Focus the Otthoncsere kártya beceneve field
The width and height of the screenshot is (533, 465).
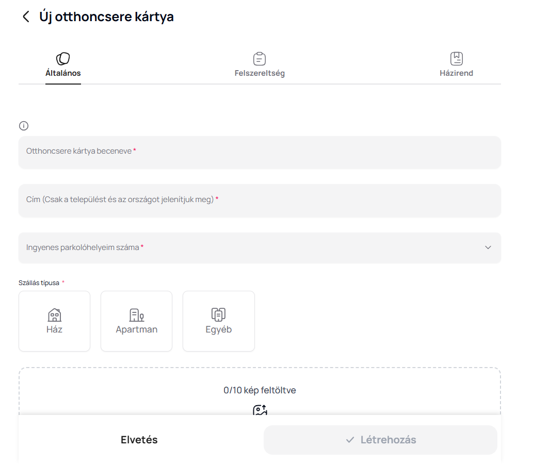260,152
